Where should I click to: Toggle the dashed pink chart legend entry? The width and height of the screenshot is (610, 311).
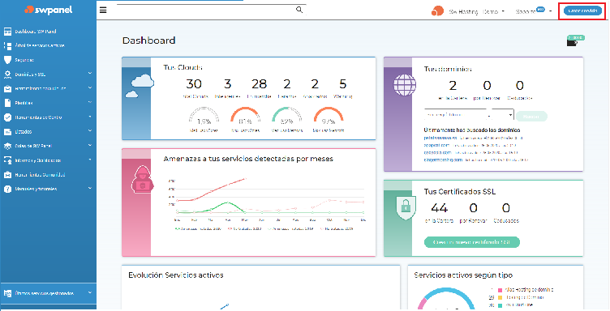pyautogui.click(x=337, y=229)
